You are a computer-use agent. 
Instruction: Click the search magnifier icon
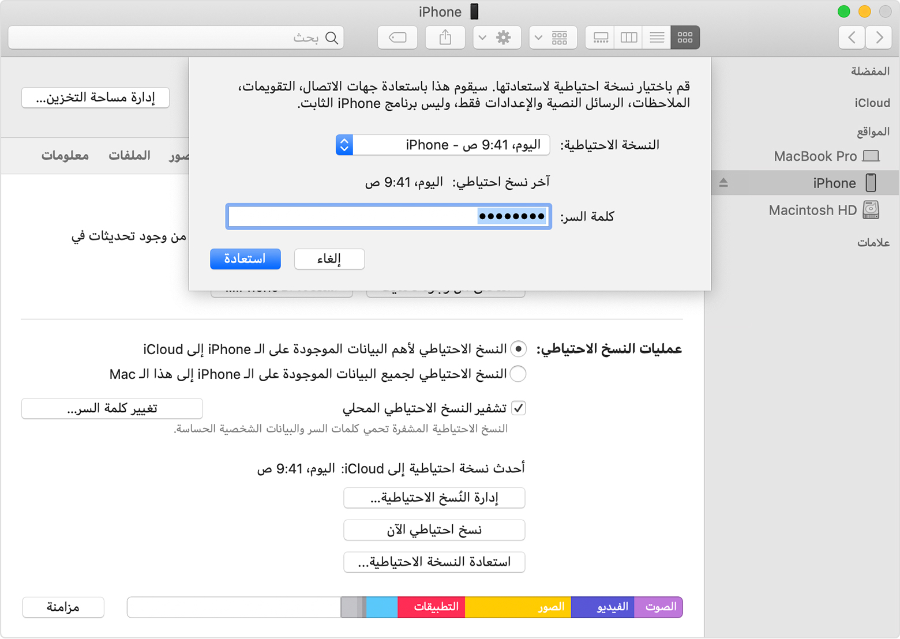(x=332, y=38)
